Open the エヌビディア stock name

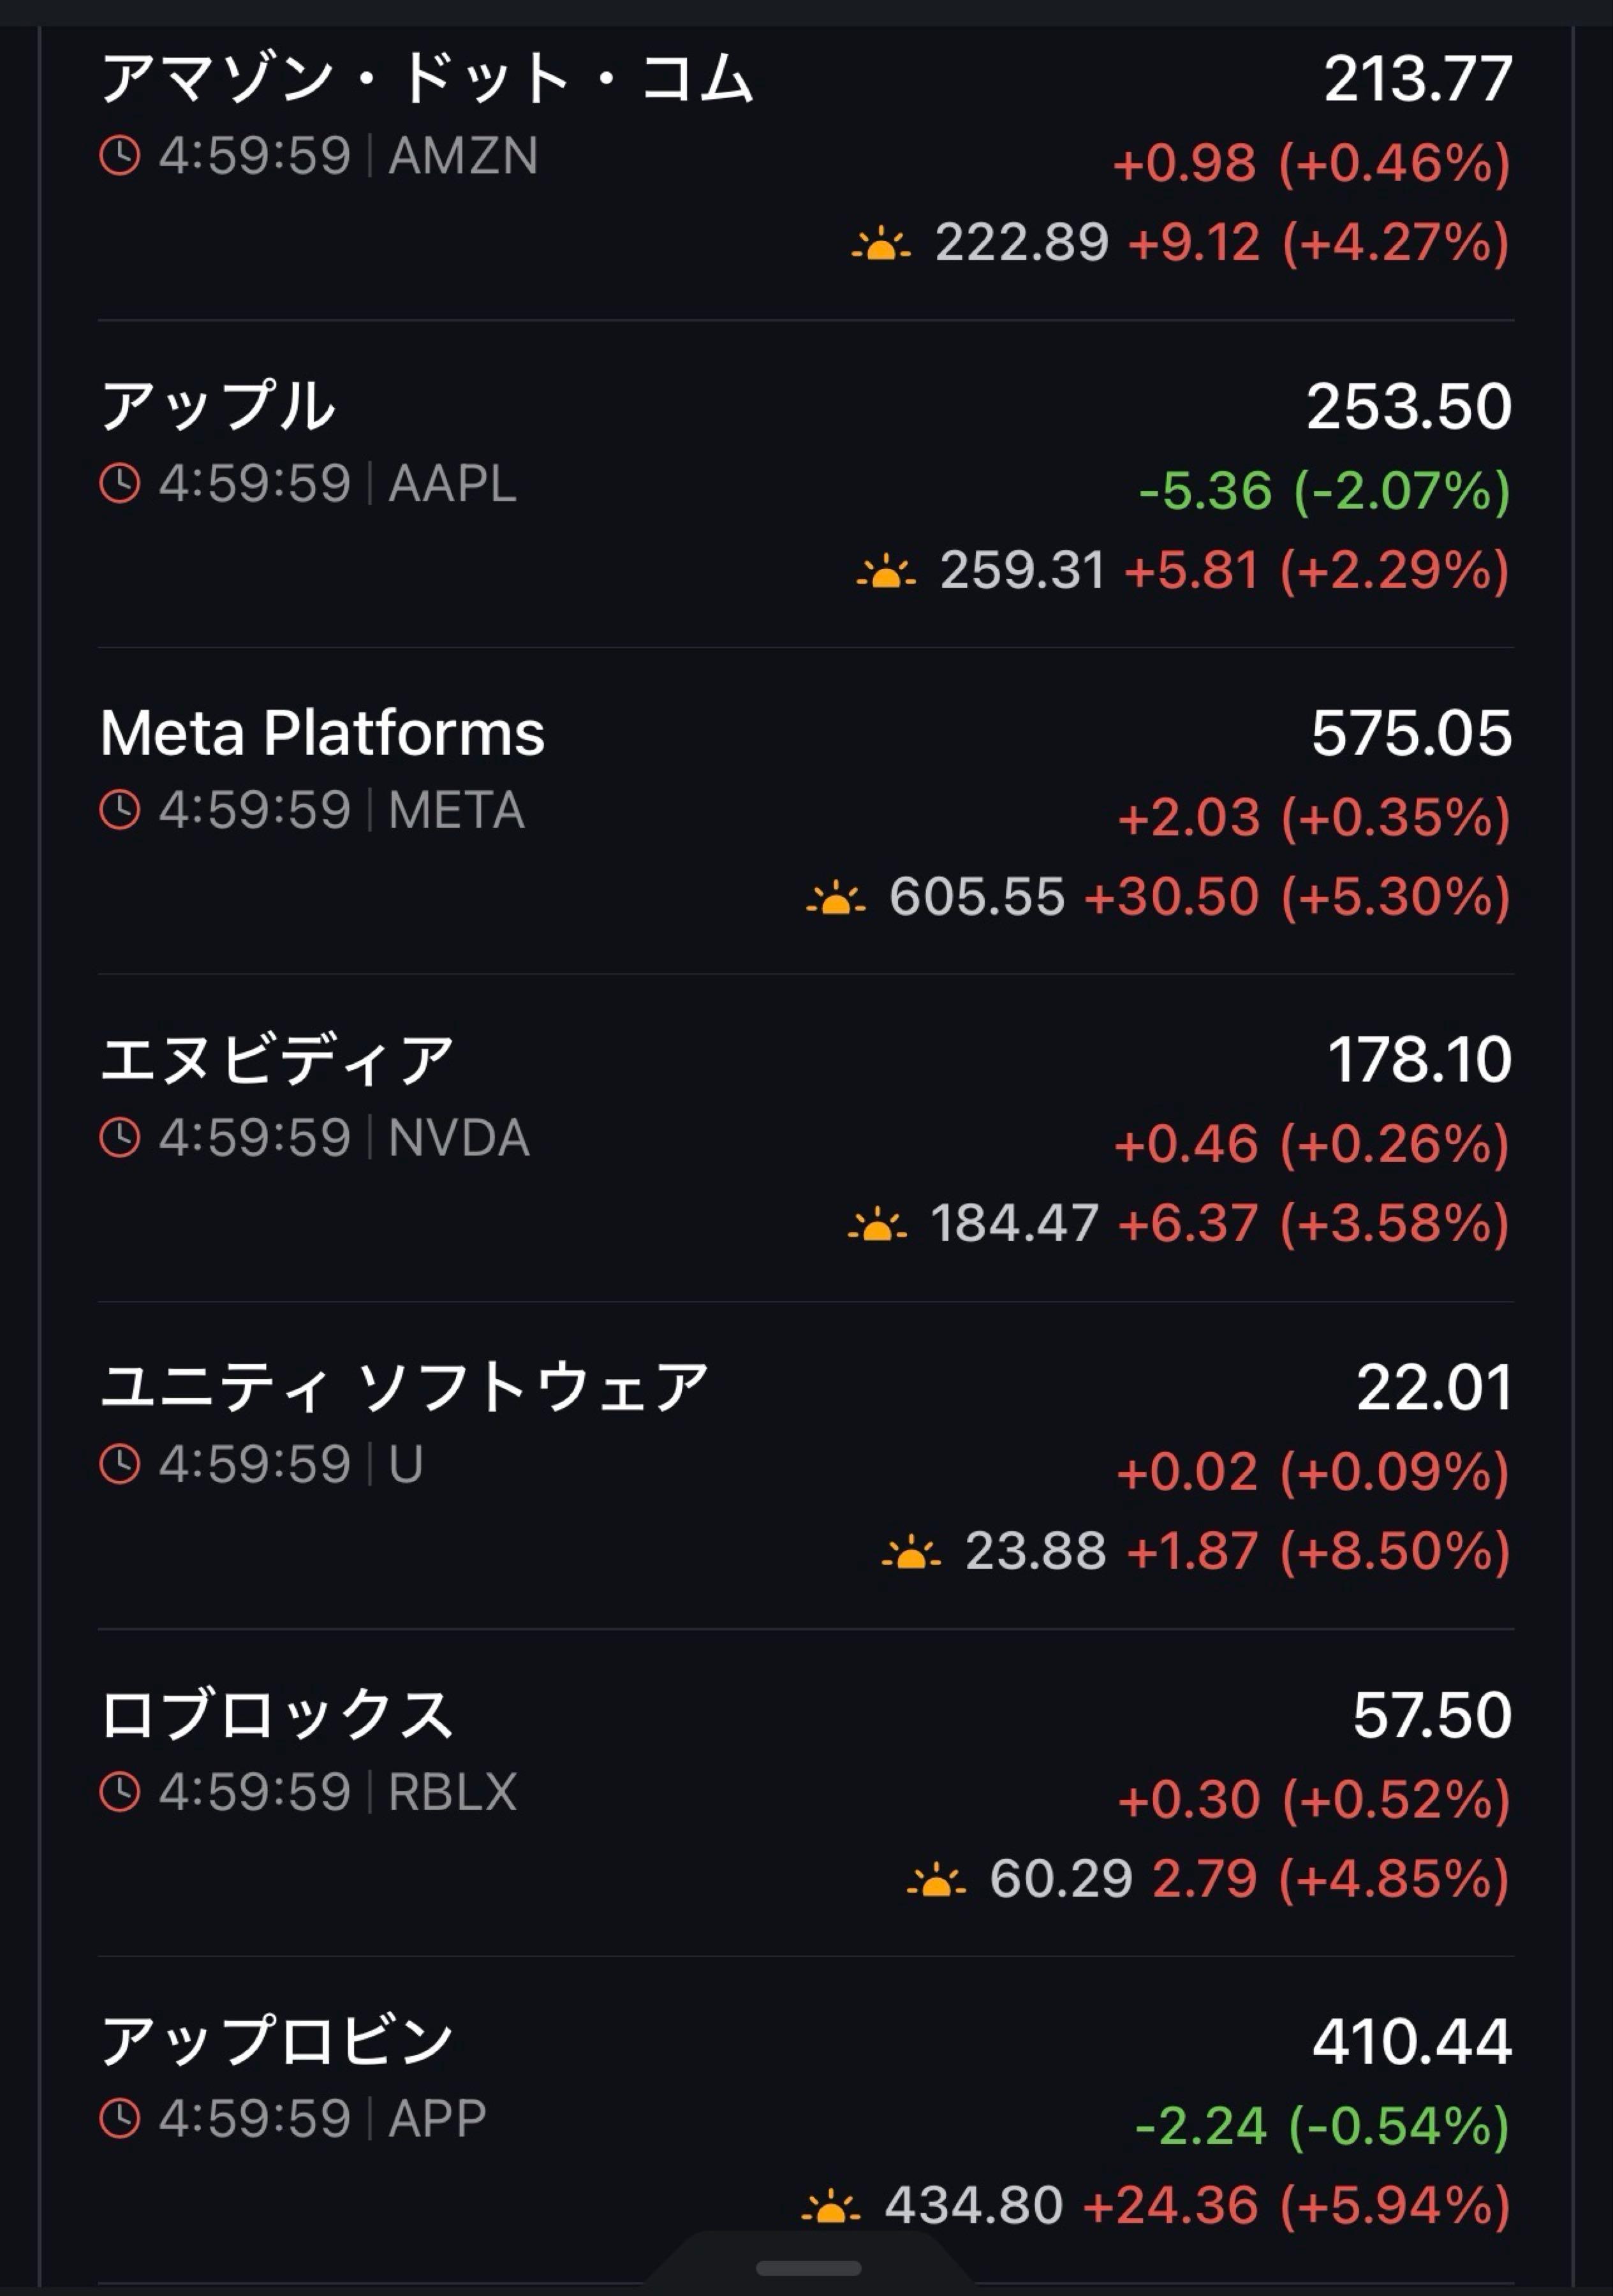(277, 1060)
